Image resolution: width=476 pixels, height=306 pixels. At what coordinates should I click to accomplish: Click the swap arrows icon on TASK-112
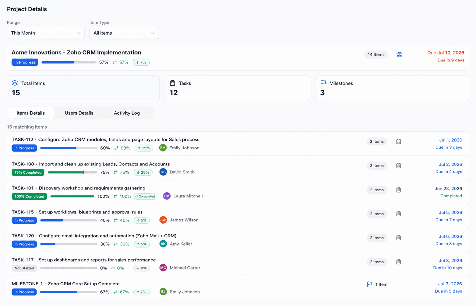(x=116, y=148)
